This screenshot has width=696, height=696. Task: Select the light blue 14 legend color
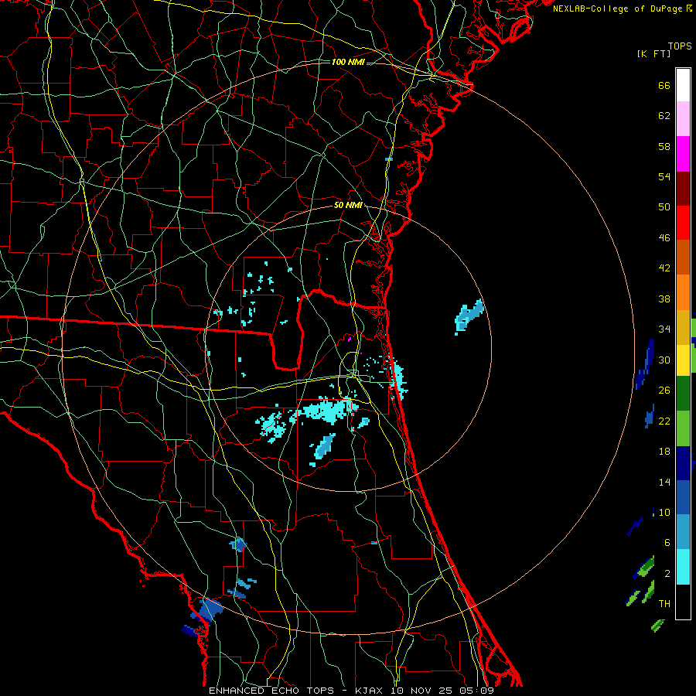point(683,532)
